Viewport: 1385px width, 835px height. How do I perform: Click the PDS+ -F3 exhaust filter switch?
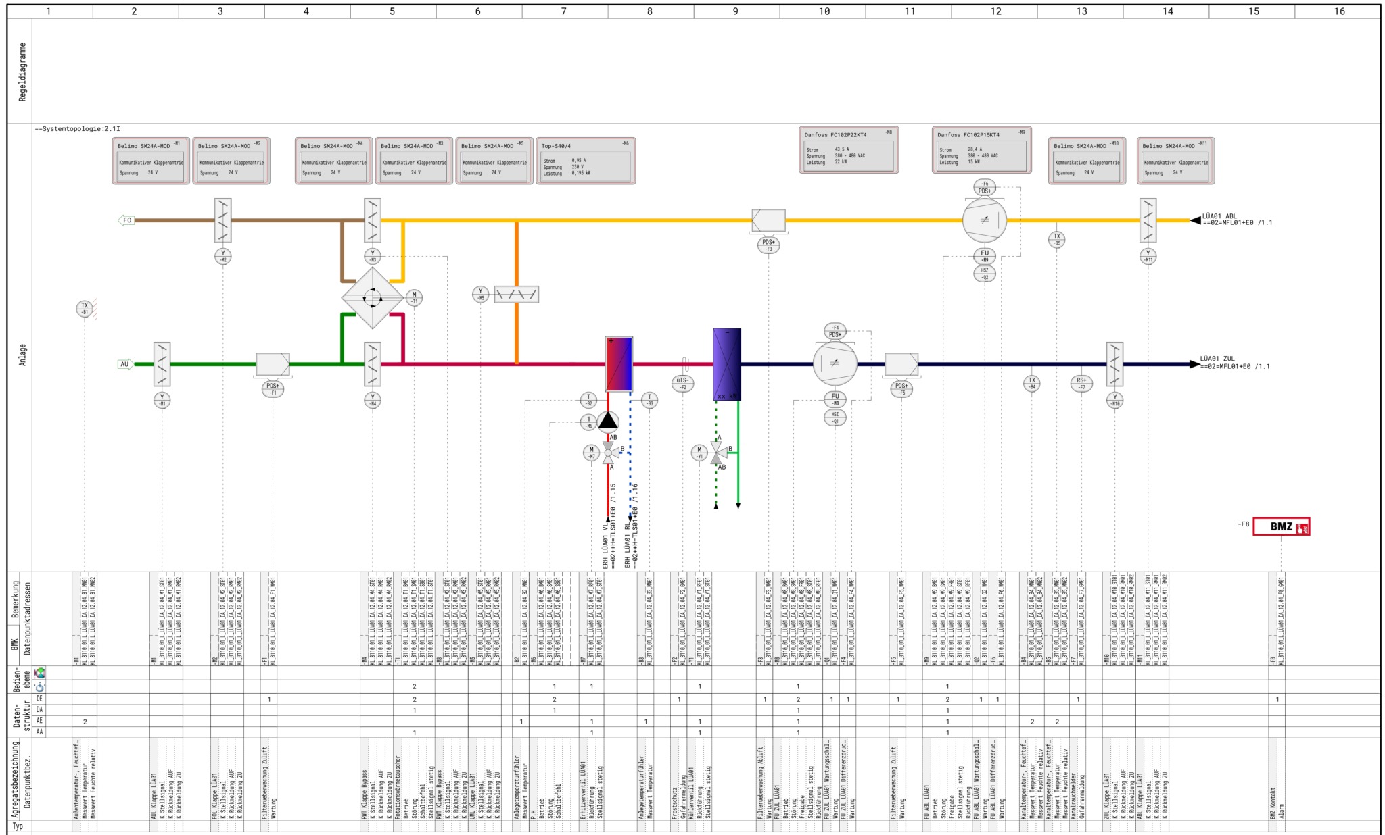[768, 245]
